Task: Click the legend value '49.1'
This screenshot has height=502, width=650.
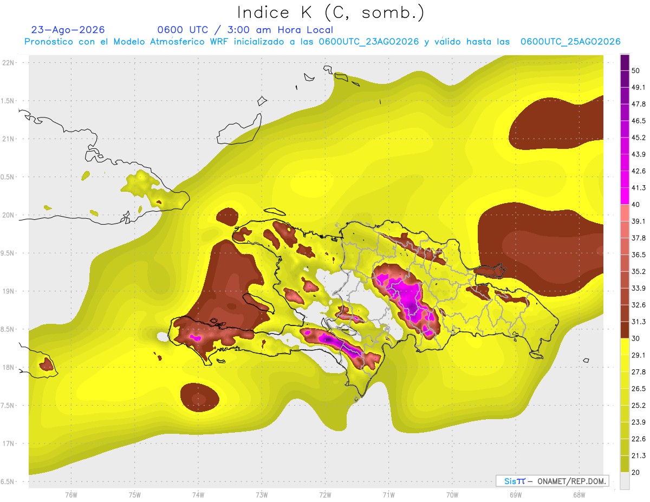Action: [x=638, y=87]
